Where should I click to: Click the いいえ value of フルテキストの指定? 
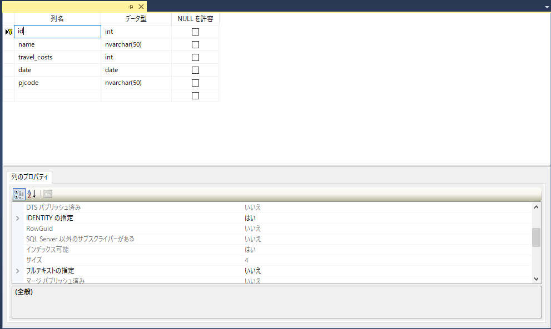point(253,271)
